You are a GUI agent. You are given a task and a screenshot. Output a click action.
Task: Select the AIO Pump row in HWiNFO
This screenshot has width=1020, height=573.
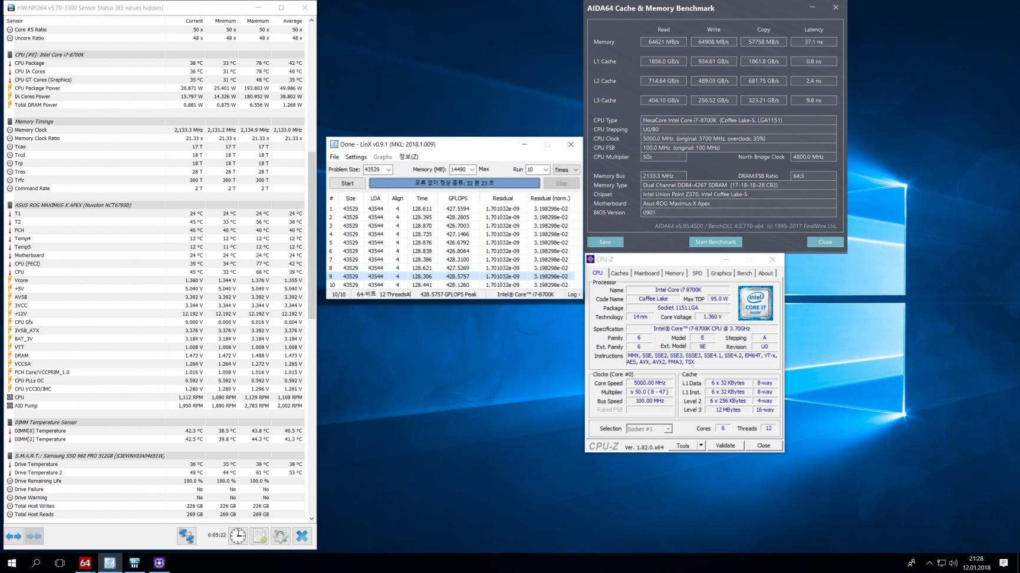tap(156, 406)
